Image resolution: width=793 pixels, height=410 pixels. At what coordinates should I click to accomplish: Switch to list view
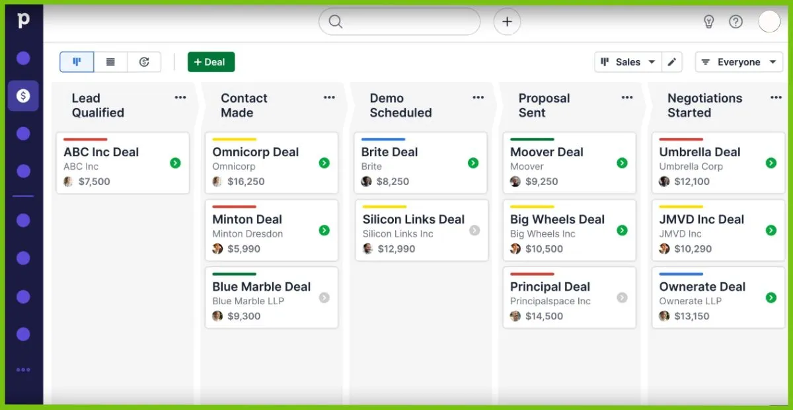tap(110, 62)
